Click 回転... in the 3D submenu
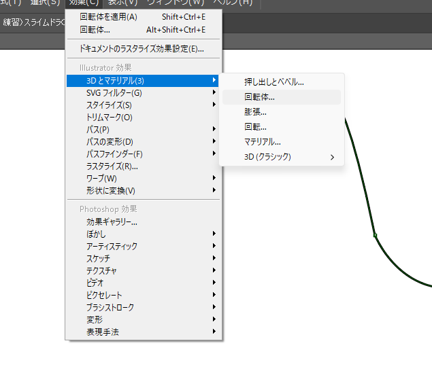Screen dimensions: 432x373 (x=255, y=127)
